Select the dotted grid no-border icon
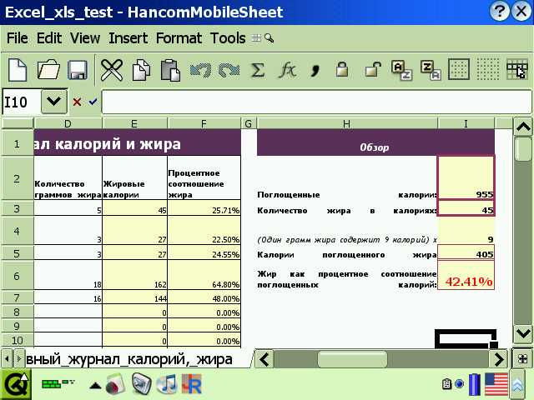This screenshot has width=534, height=400. (x=487, y=69)
